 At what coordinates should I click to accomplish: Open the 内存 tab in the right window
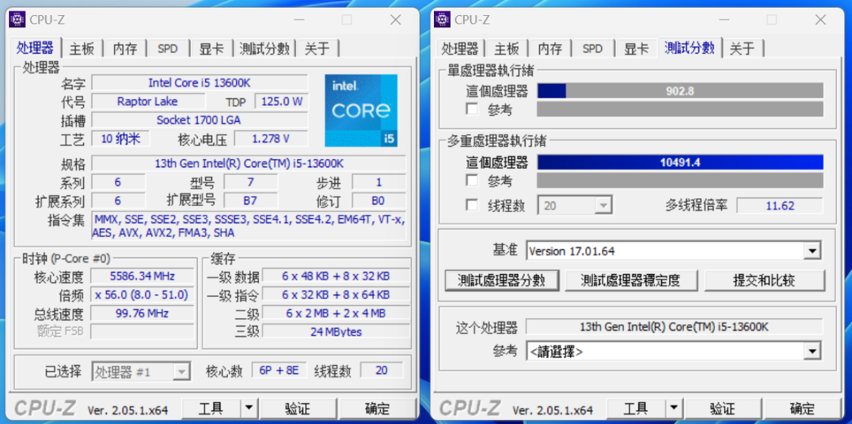click(550, 49)
